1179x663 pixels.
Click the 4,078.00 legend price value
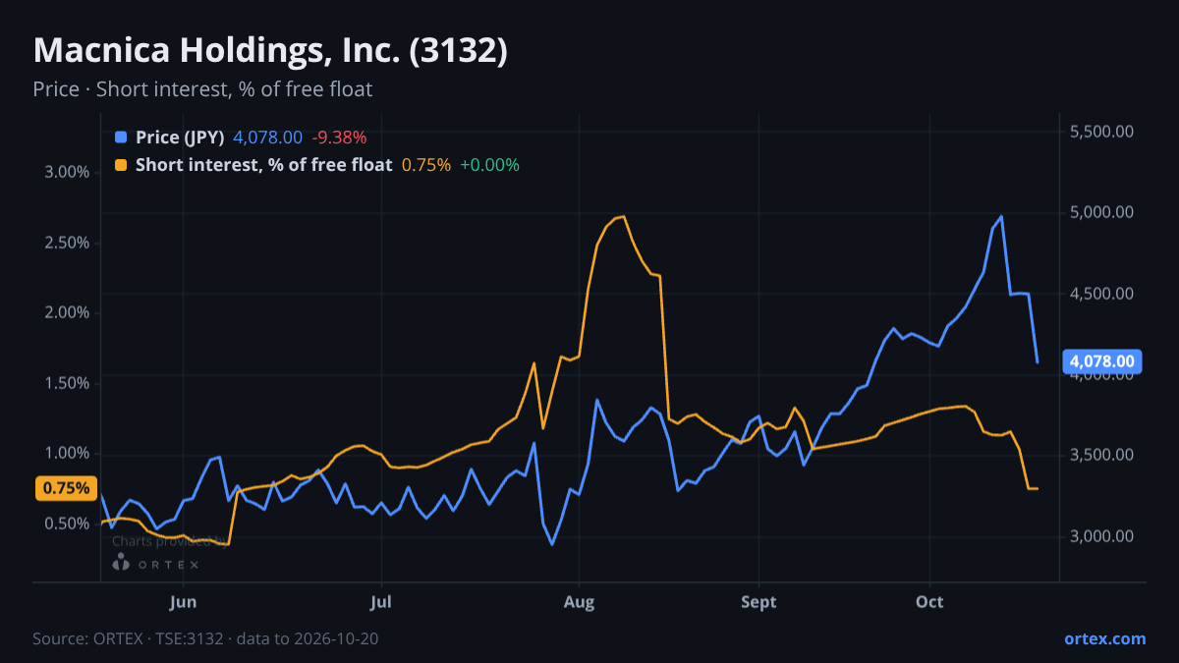pos(268,138)
